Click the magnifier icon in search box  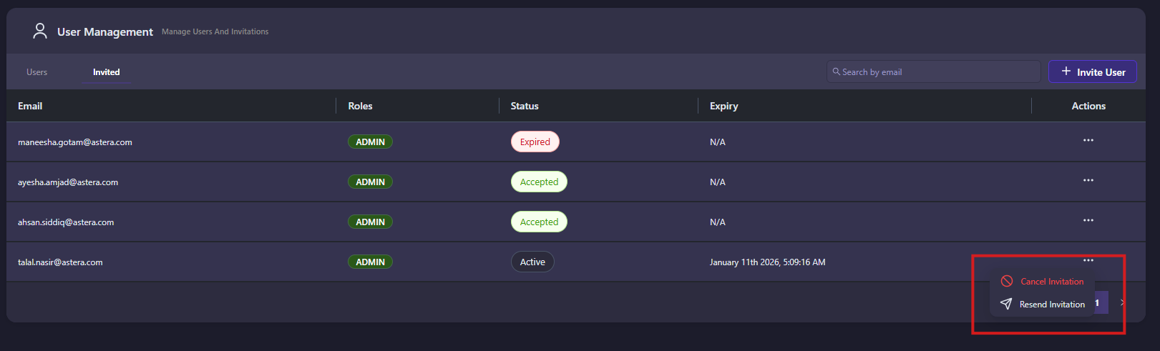(x=836, y=71)
